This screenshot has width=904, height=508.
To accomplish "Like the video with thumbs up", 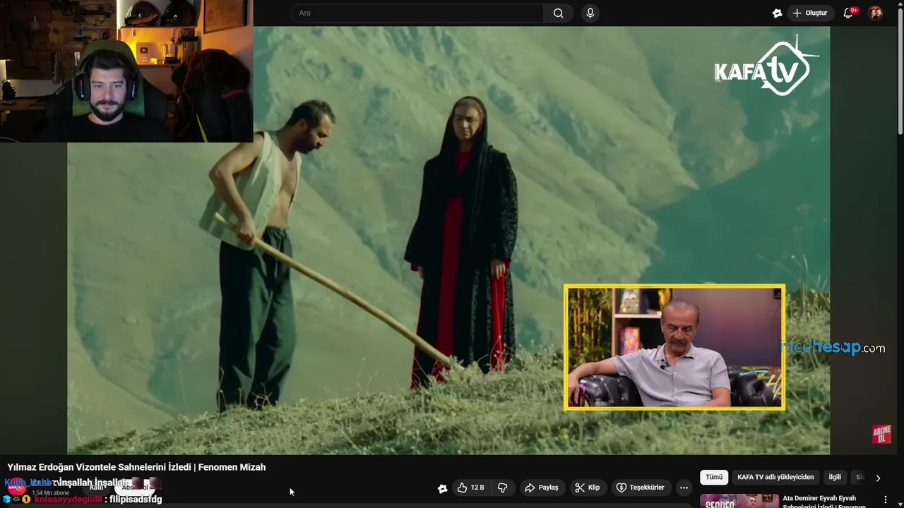I will pos(470,488).
